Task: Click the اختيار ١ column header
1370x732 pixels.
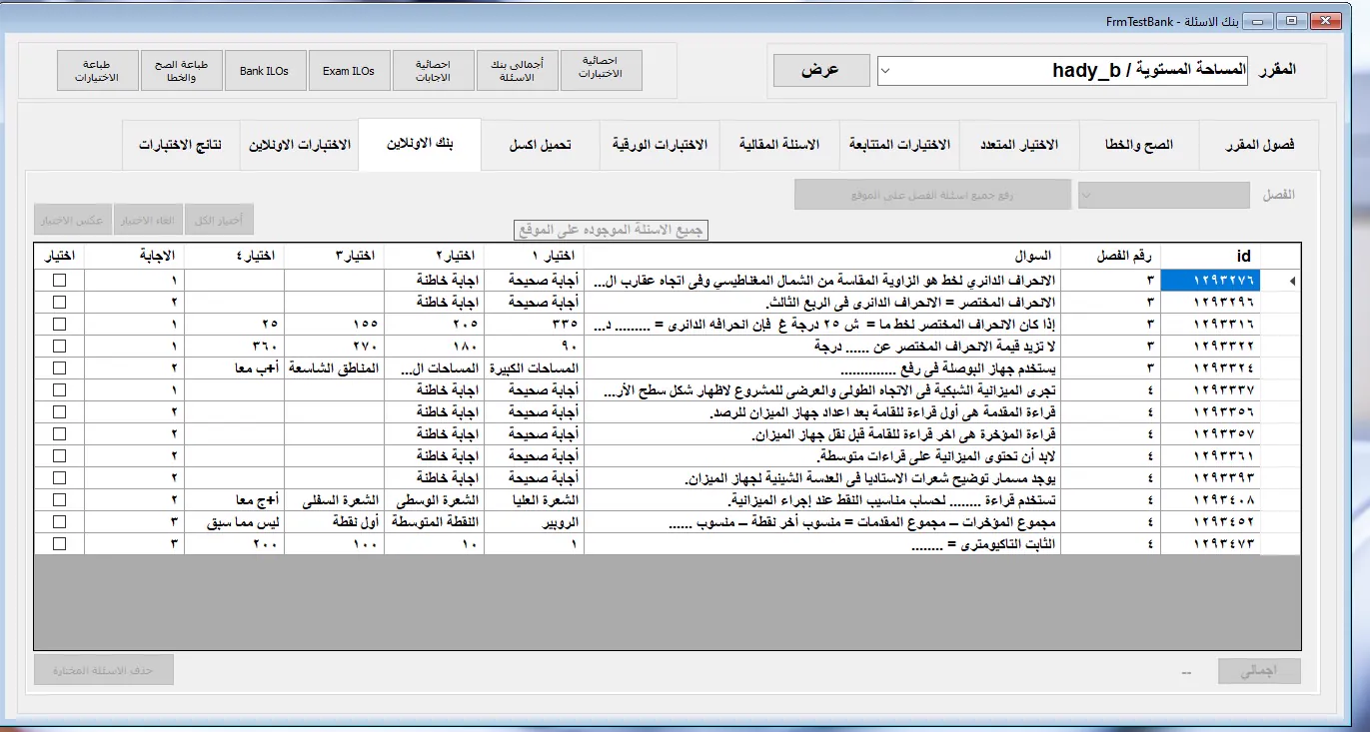Action: [x=533, y=256]
